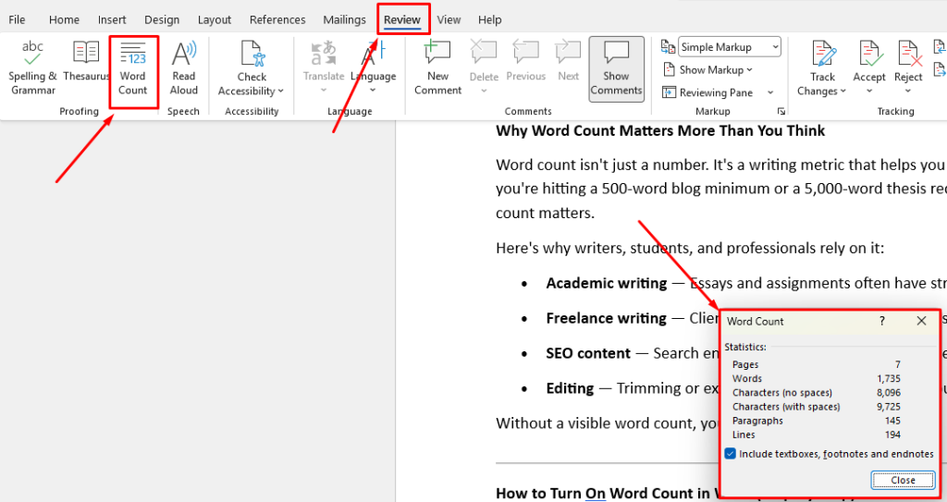Go to Previous comment
Screen dimensions: 947x502
526,61
